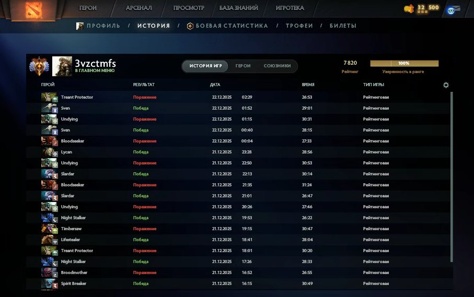The image size is (474, 297).
Task: Click Undying portrait in 20:26 match
Action: coord(49,207)
